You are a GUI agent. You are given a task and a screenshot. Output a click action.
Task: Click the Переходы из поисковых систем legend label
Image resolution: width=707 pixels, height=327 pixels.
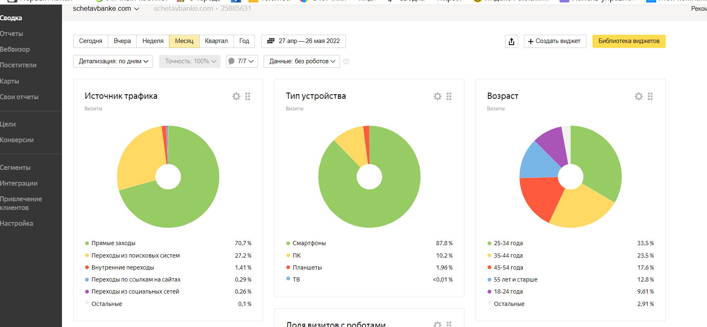[136, 255]
